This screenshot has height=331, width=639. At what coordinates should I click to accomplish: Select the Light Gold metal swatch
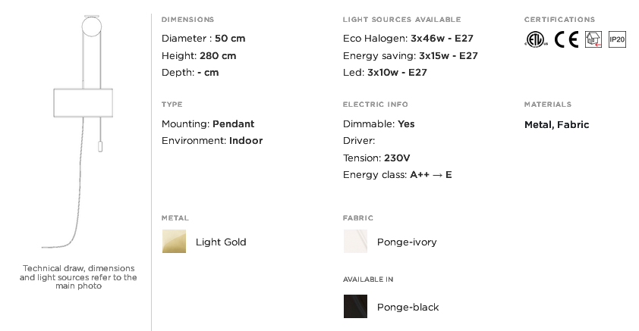point(174,241)
